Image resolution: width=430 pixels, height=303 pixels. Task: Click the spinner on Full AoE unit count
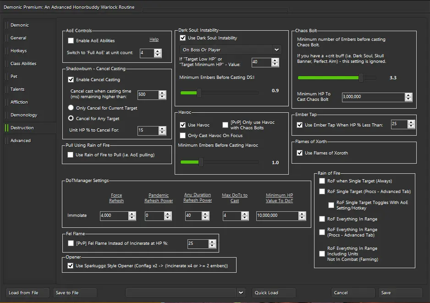coord(158,53)
